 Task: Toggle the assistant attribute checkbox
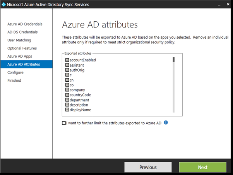[67, 65]
